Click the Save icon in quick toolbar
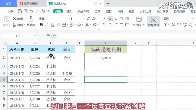This screenshot has width=196, height=110. click(20, 11)
